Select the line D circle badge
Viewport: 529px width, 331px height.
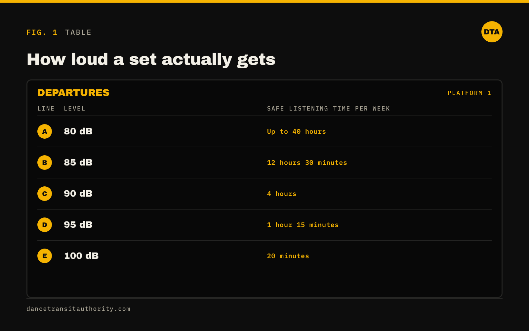[x=45, y=225]
